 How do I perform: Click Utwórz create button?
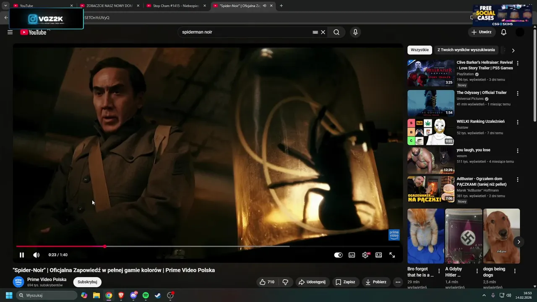[x=481, y=32]
